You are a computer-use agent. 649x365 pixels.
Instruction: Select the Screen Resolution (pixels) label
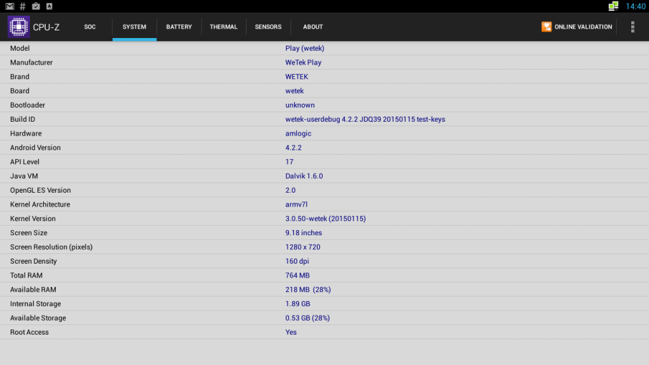tap(51, 247)
